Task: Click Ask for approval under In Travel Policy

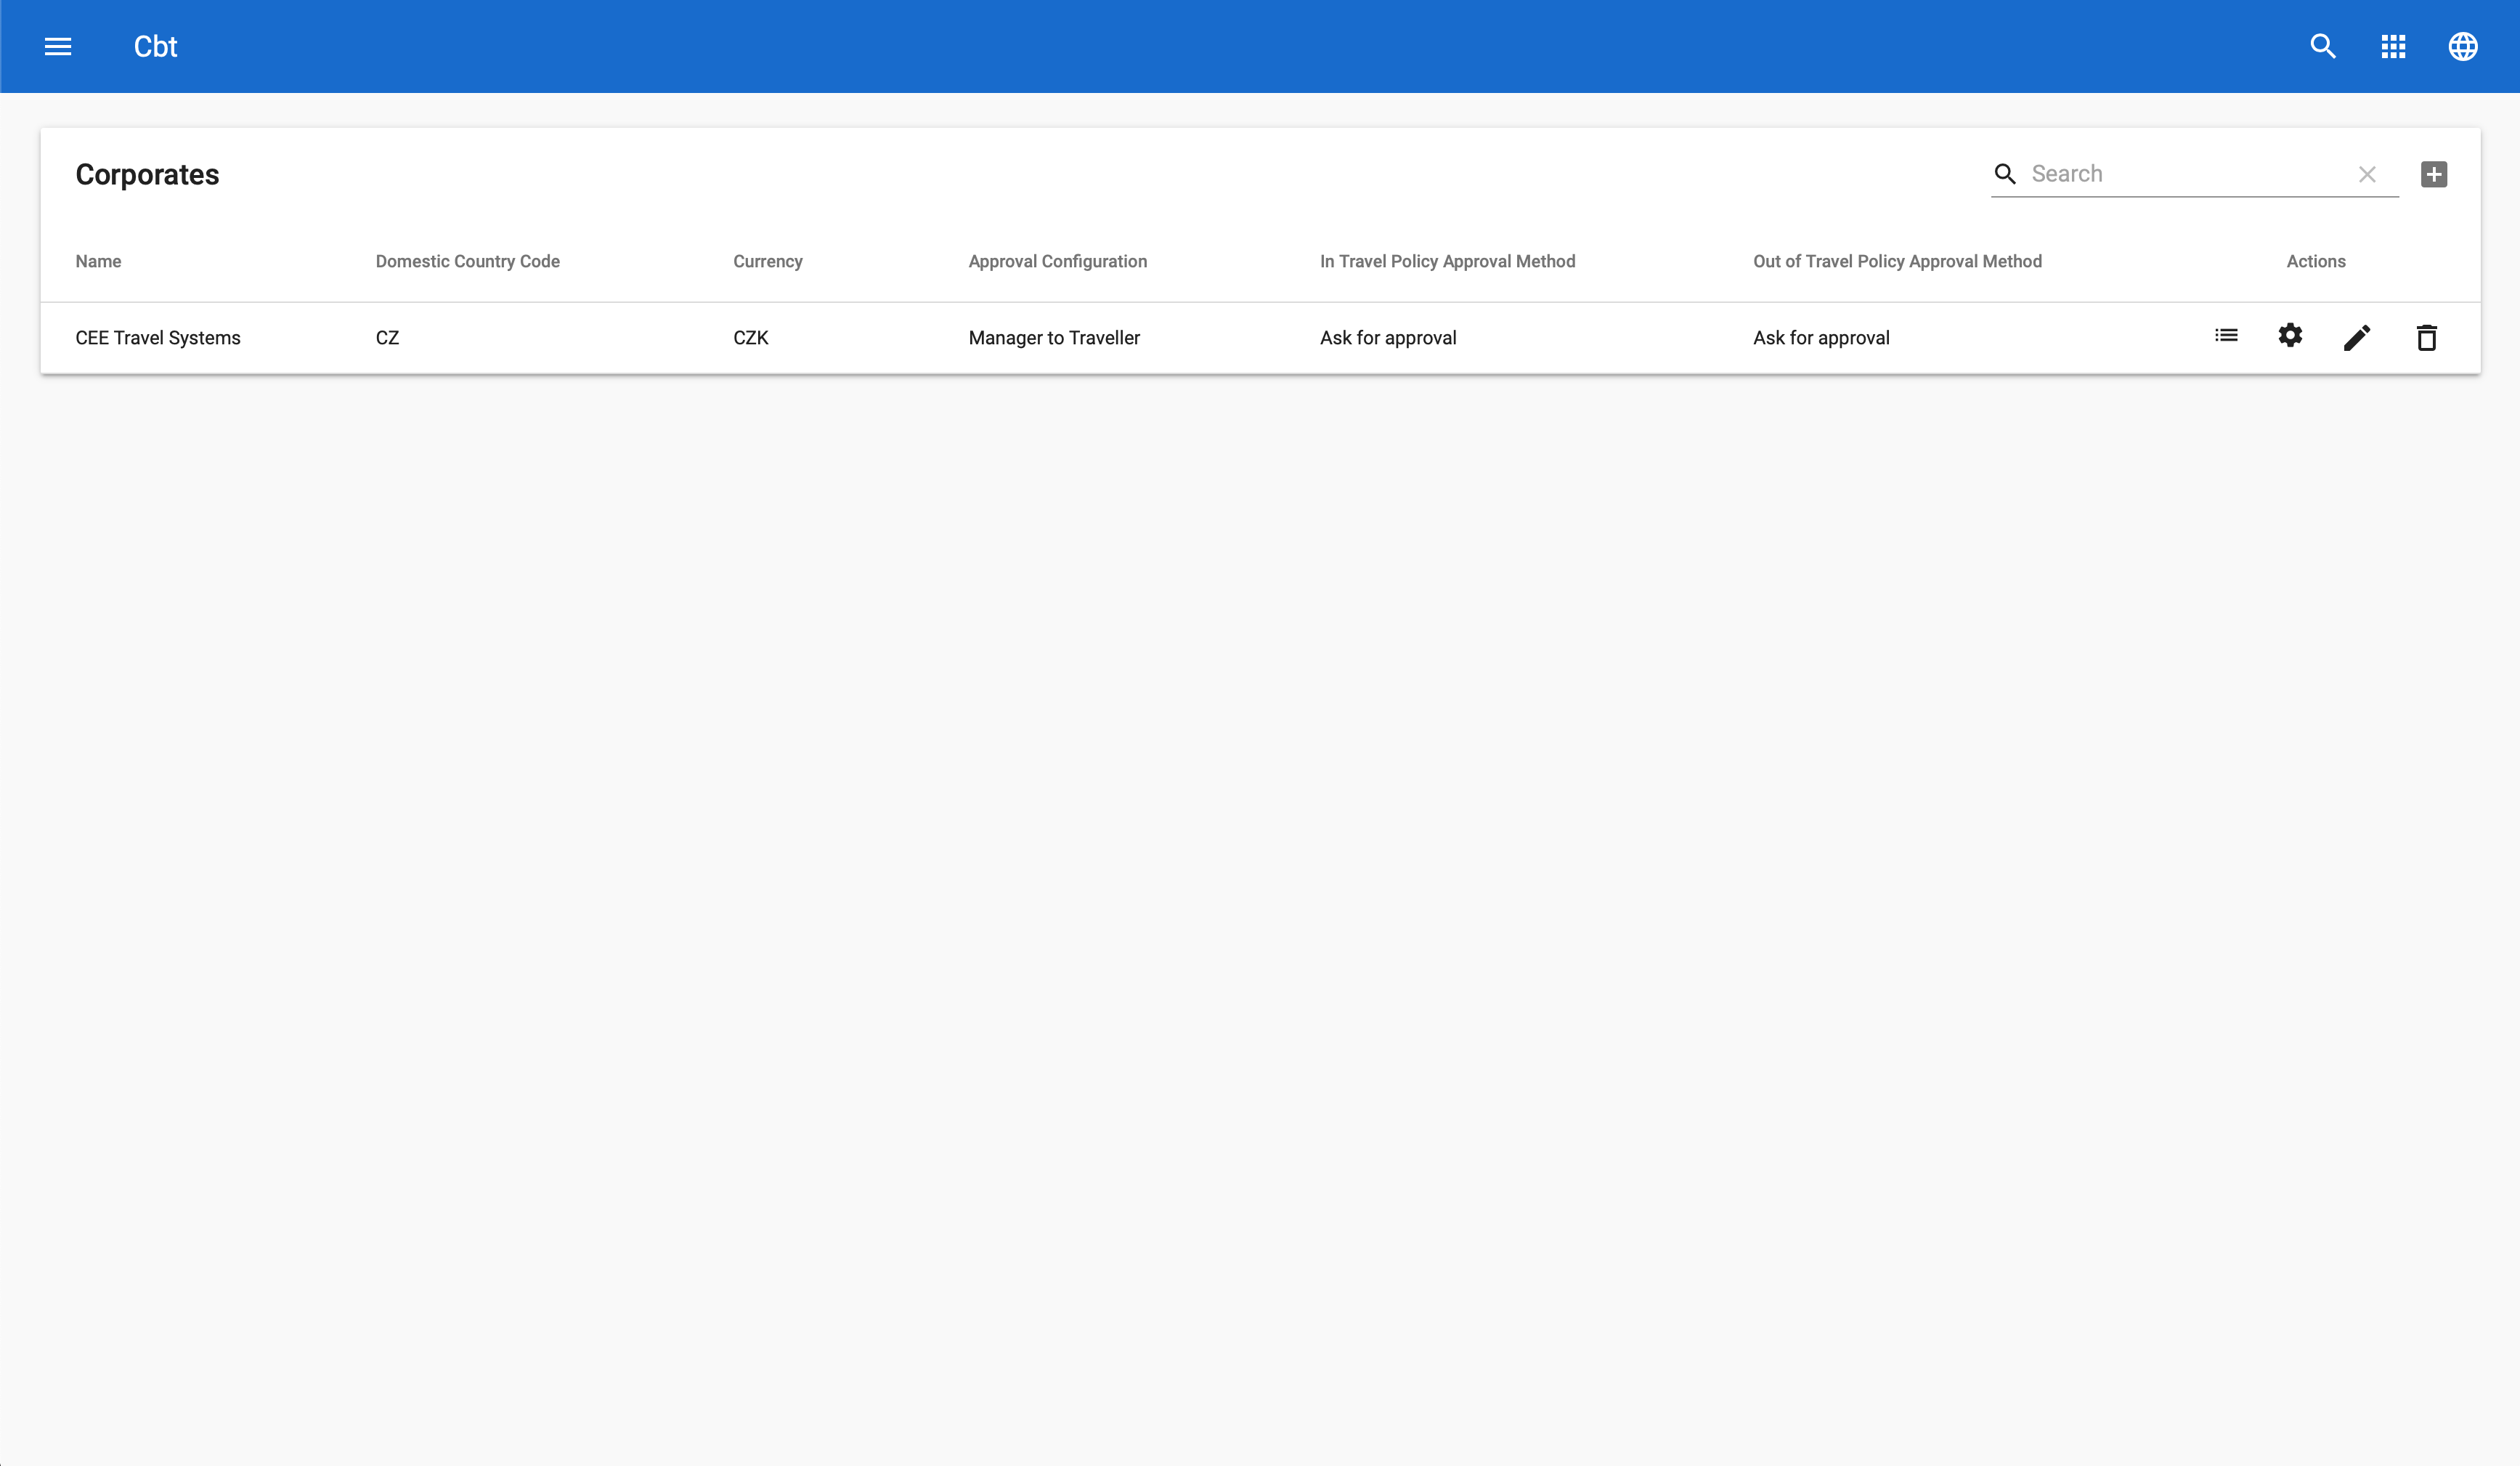Action: (1388, 338)
